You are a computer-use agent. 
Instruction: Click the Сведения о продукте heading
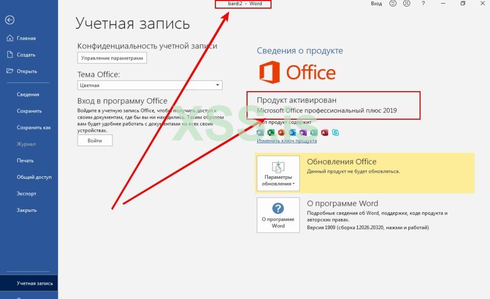pos(300,50)
